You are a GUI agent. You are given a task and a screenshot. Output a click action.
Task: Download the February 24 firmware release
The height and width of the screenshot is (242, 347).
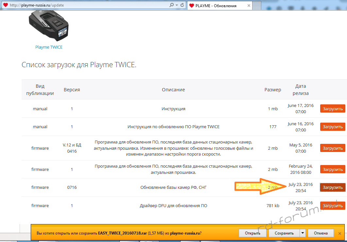pos(332,170)
